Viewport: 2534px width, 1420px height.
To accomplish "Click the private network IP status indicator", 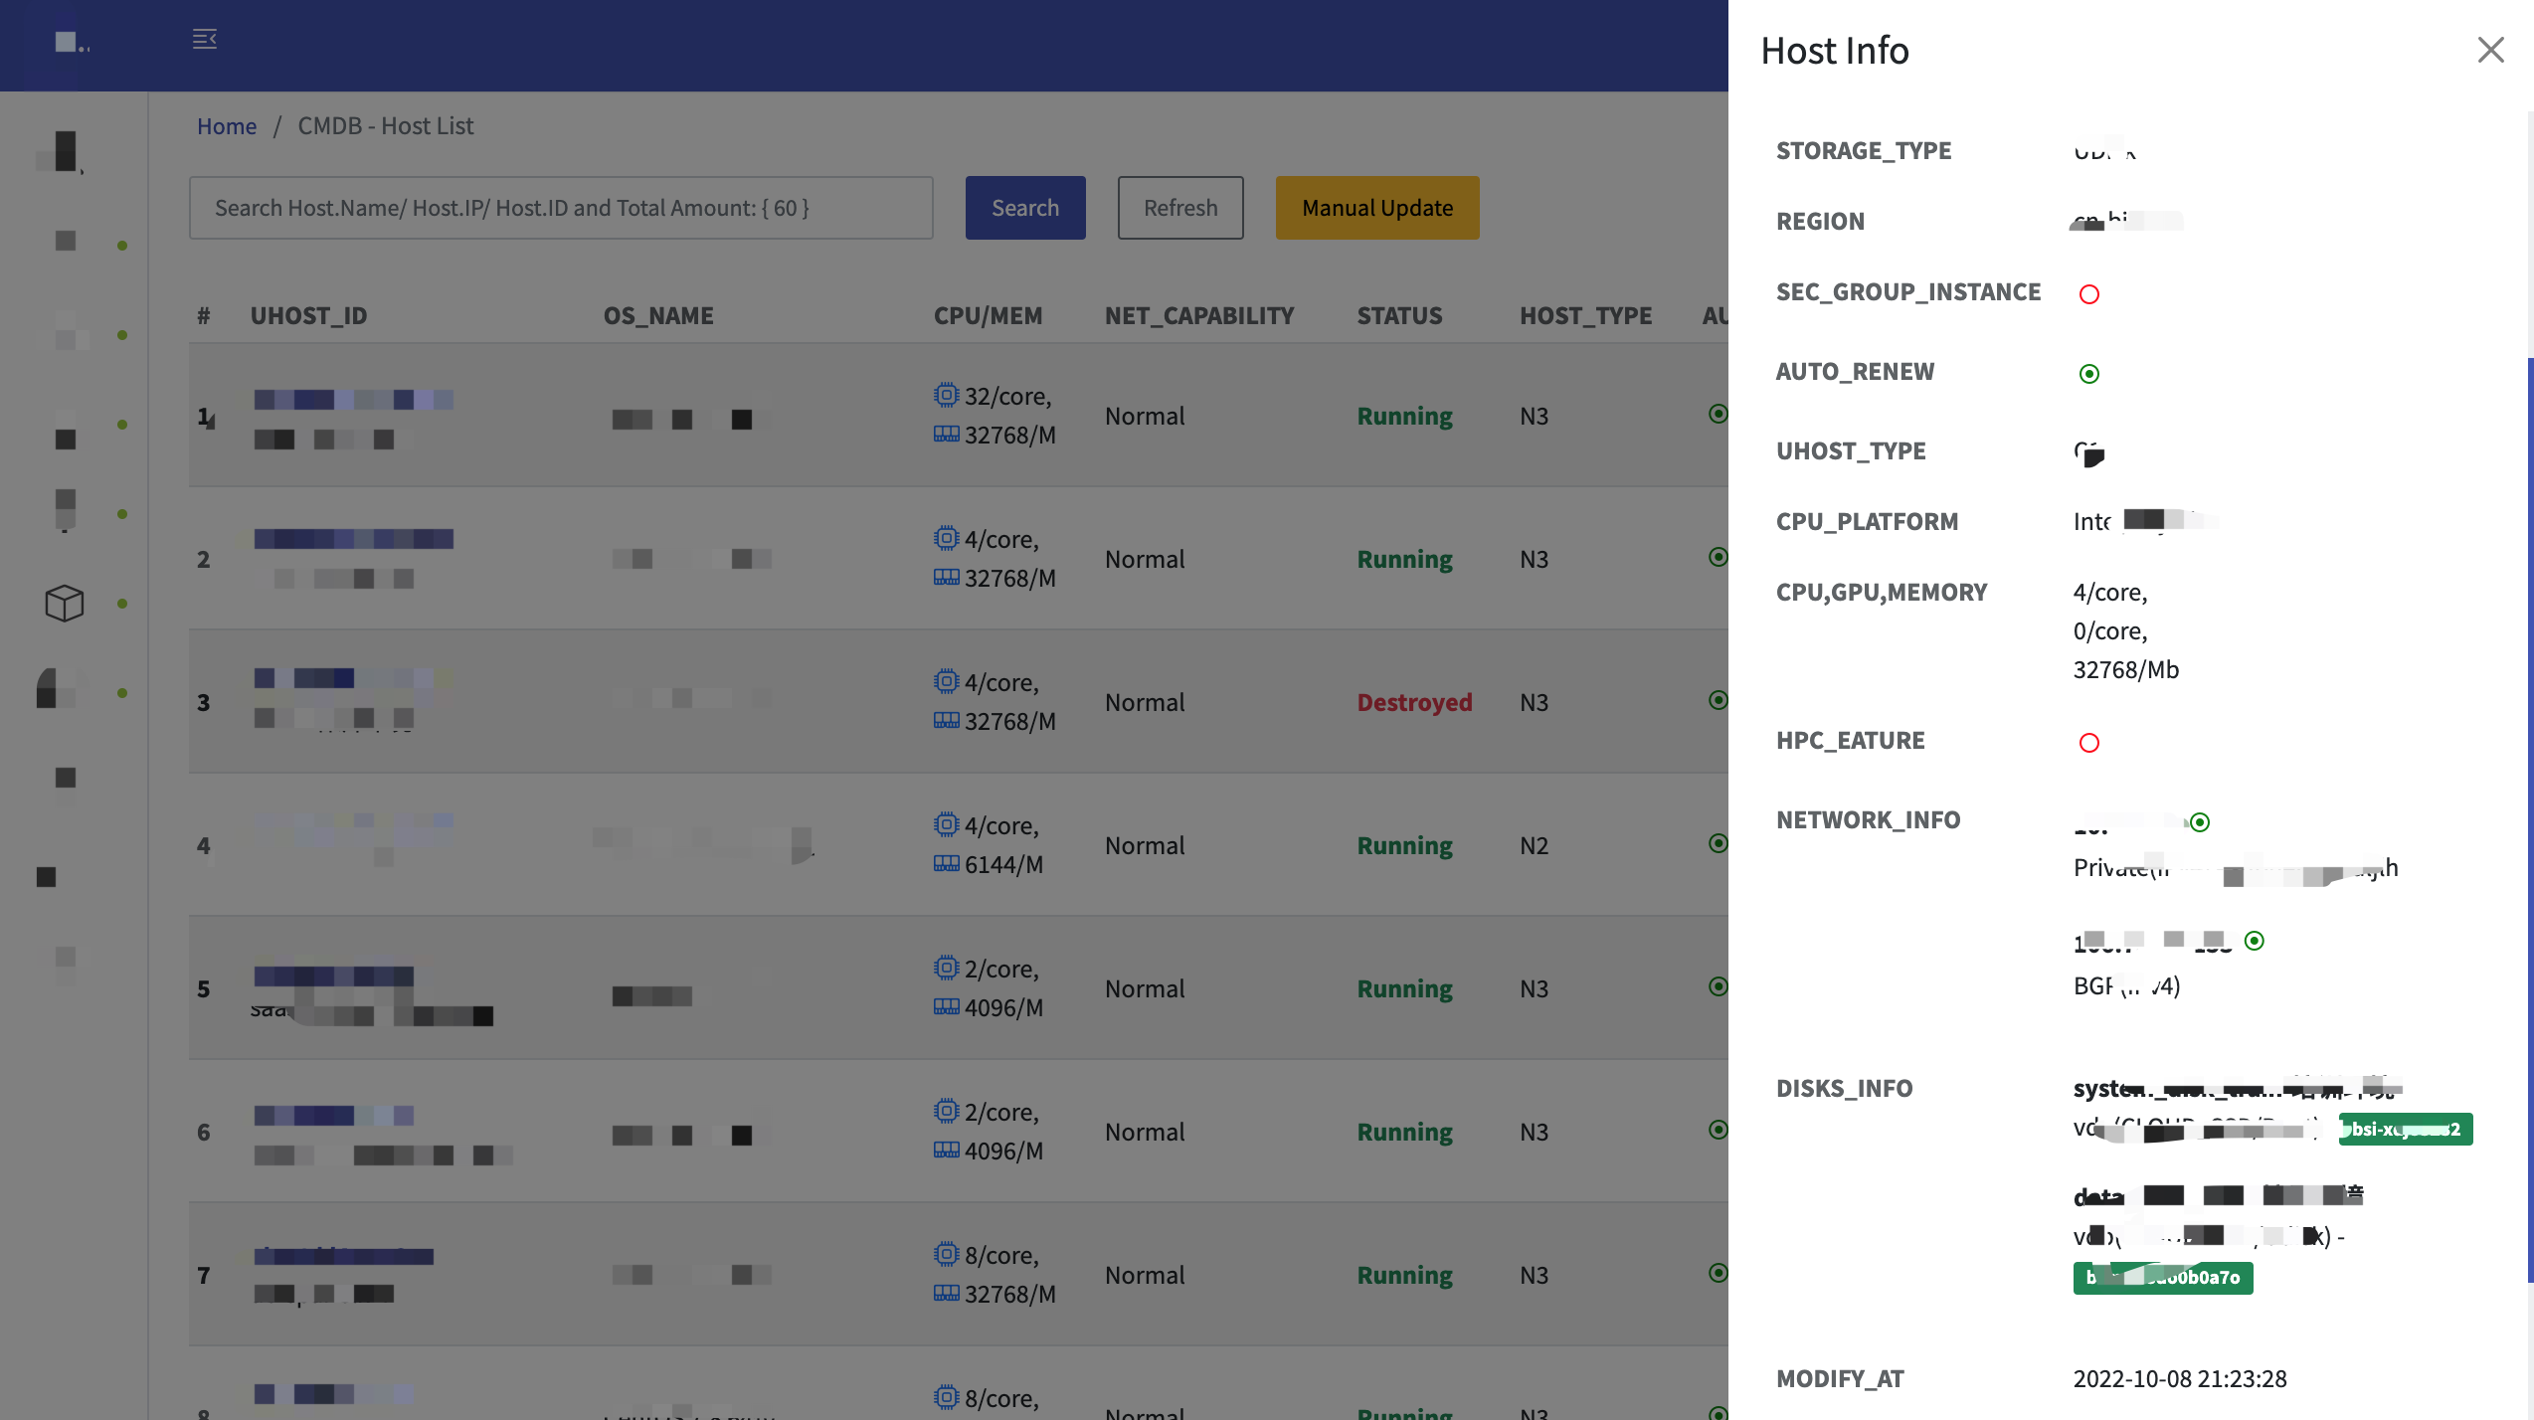I will tap(2200, 822).
